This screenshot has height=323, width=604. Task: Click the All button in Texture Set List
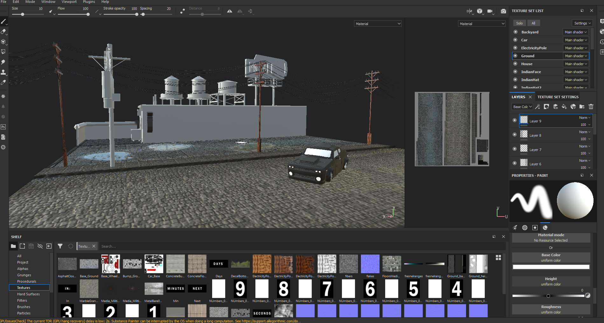tap(533, 23)
